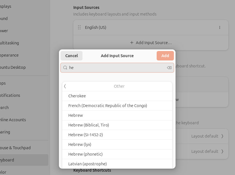Image resolution: width=235 pixels, height=175 pixels.
Task: Open Notifications in settings sidebar
Action: tap(24, 95)
